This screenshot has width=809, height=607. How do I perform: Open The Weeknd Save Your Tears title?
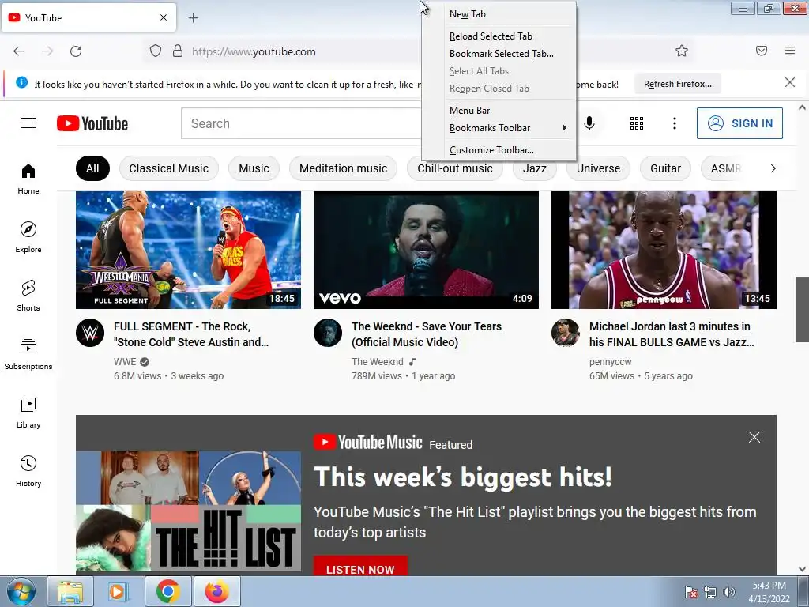click(x=426, y=334)
